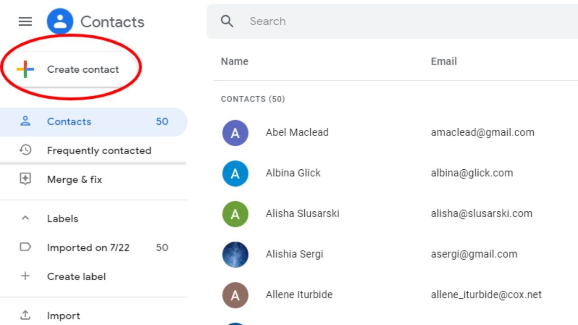Image resolution: width=578 pixels, height=325 pixels.
Task: Click email albina@glick.com
Action: coord(472,173)
